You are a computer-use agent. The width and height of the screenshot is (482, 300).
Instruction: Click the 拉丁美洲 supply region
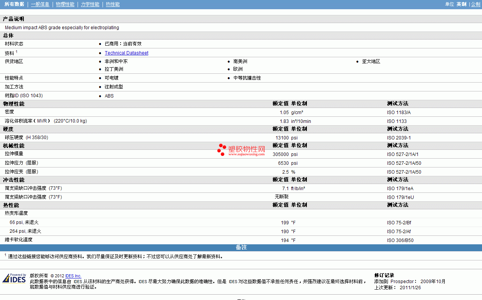114,69
